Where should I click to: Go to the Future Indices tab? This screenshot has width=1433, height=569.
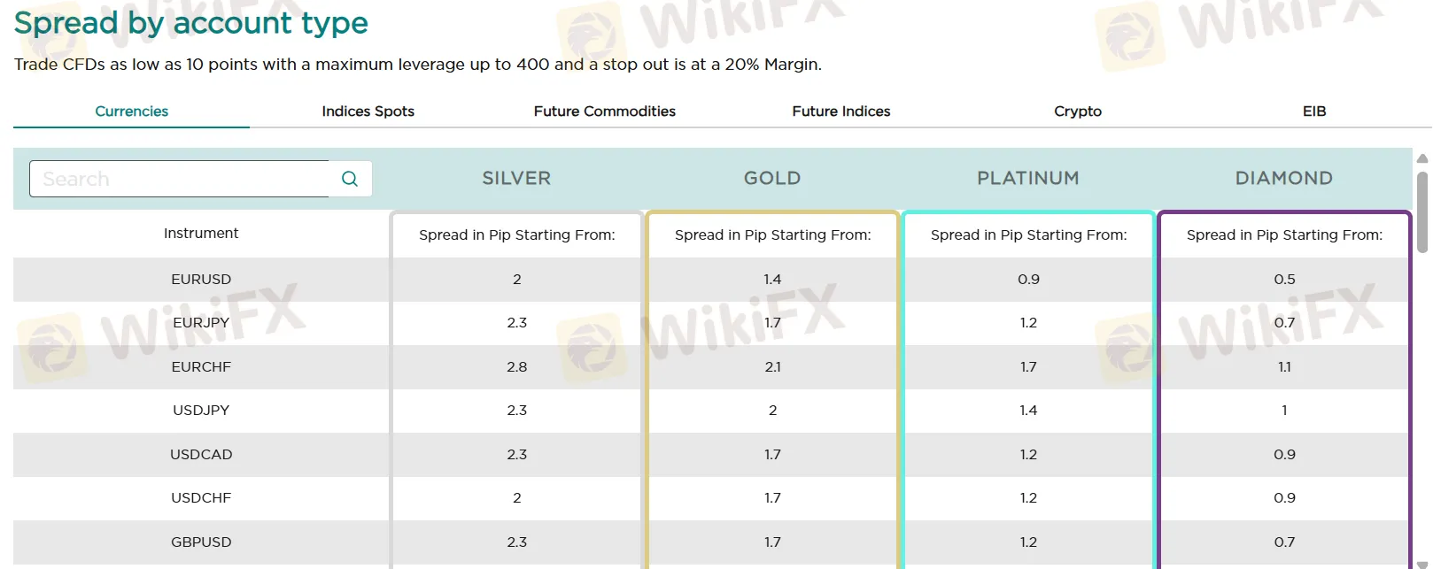841,111
